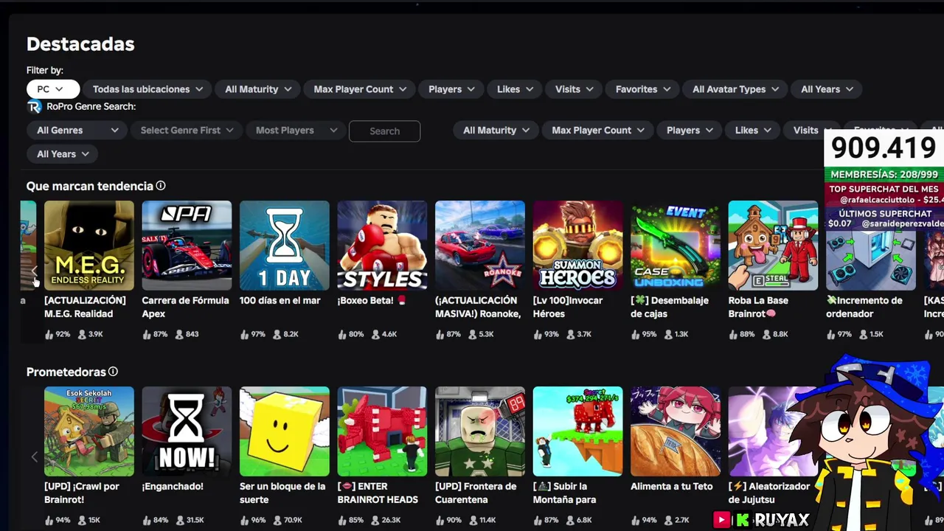Open the lower All Years dropdown
This screenshot has height=531, width=944.
tap(63, 154)
